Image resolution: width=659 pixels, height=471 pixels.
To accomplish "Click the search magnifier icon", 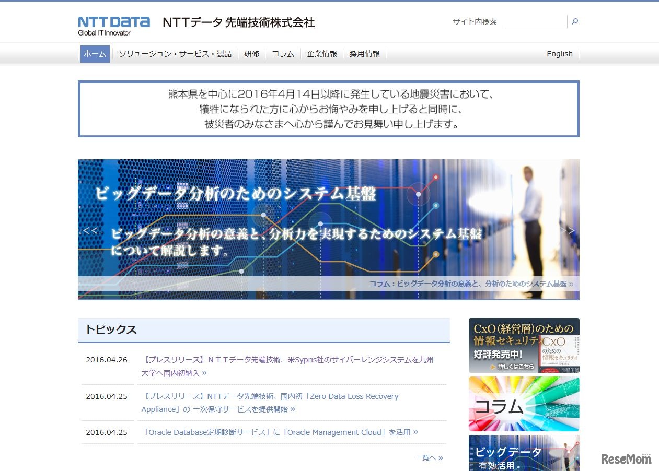I will click(574, 22).
